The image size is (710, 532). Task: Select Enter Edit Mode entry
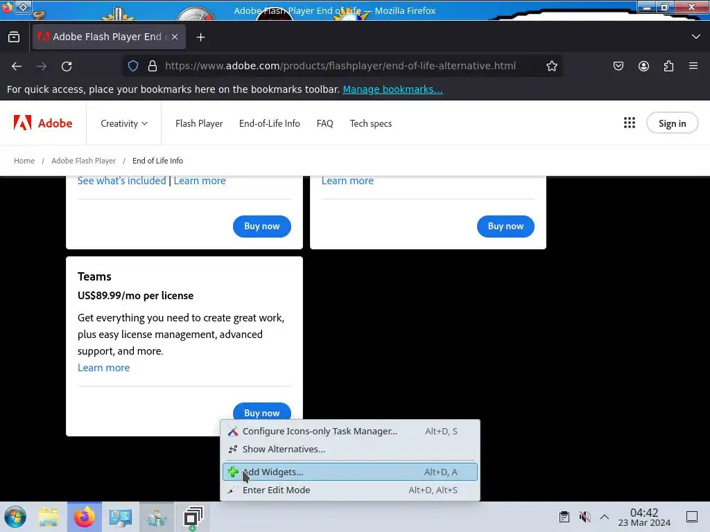pos(350,490)
